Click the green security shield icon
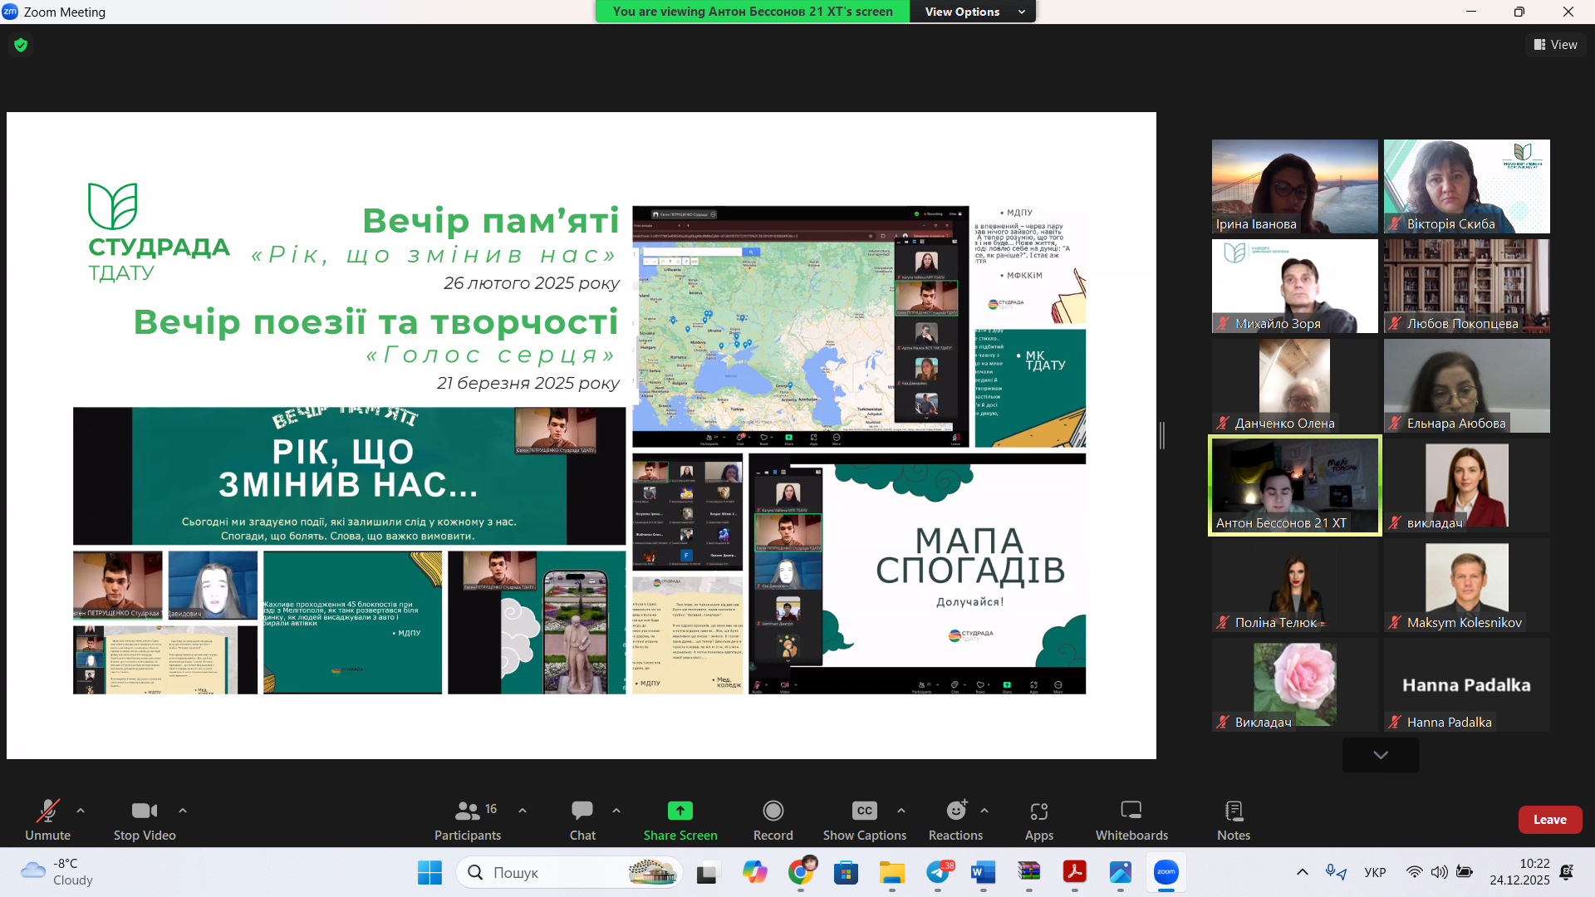This screenshot has width=1595, height=897. pos(20,45)
